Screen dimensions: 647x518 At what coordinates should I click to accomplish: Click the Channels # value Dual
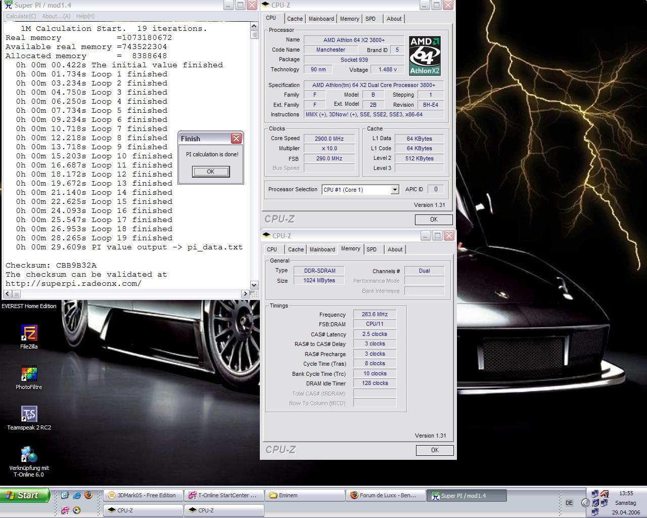pos(424,271)
